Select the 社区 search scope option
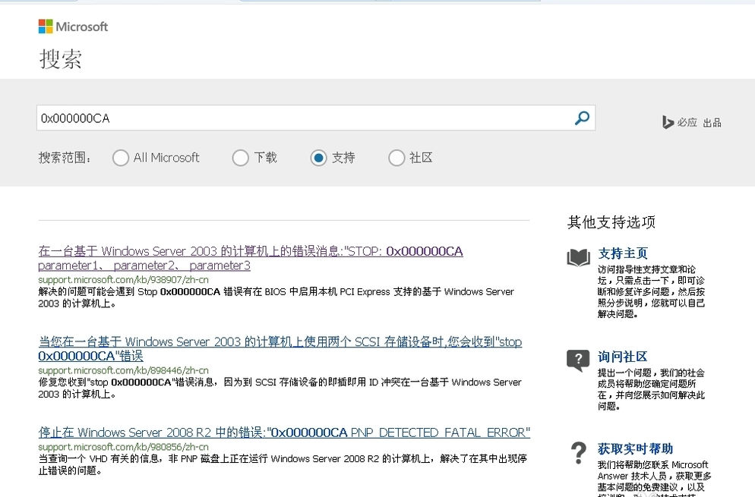755x497 pixels. point(396,158)
